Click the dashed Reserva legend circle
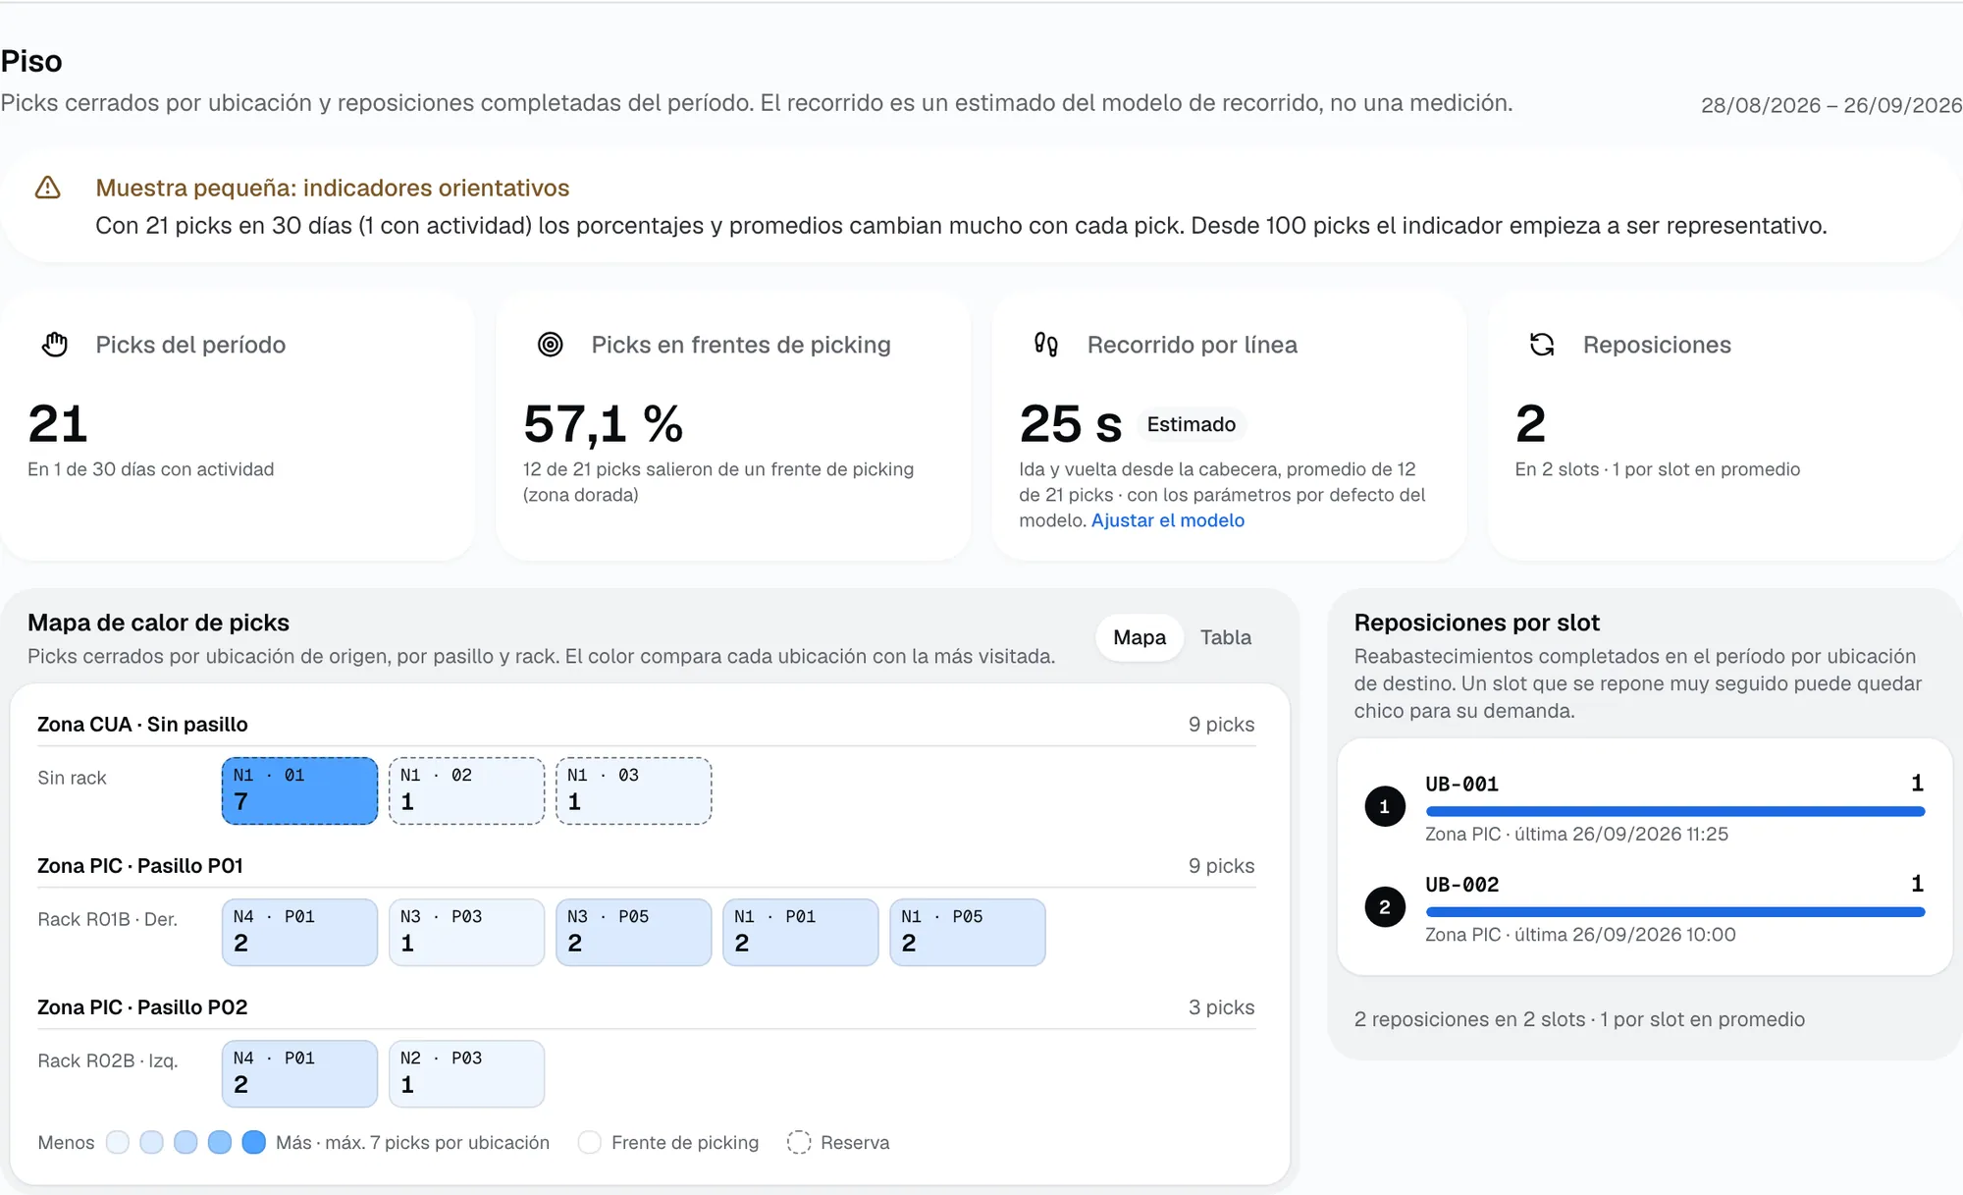Screen dimensions: 1963x1195 799,1142
